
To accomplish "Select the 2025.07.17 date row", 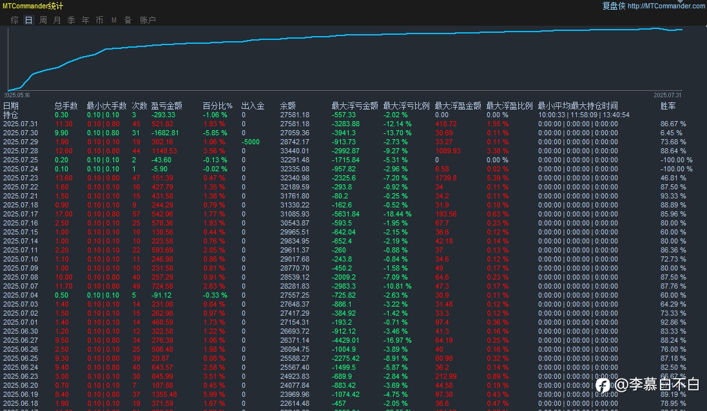I will click(x=20, y=214).
